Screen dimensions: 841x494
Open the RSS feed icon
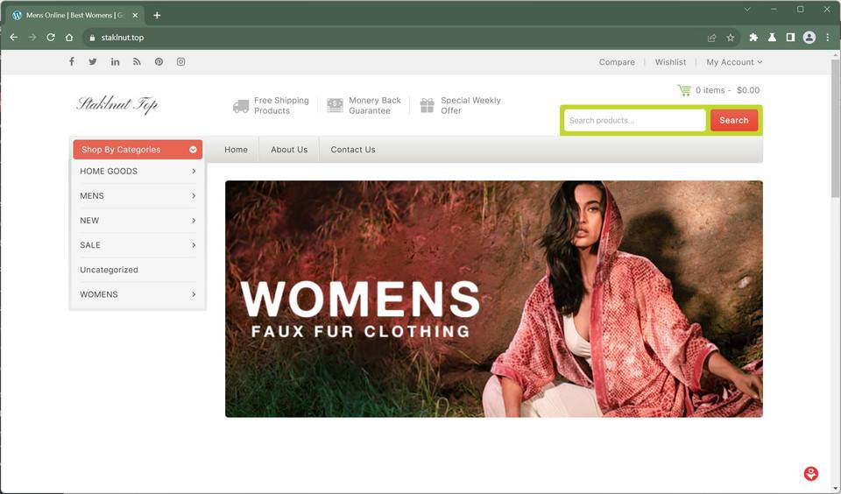point(137,61)
